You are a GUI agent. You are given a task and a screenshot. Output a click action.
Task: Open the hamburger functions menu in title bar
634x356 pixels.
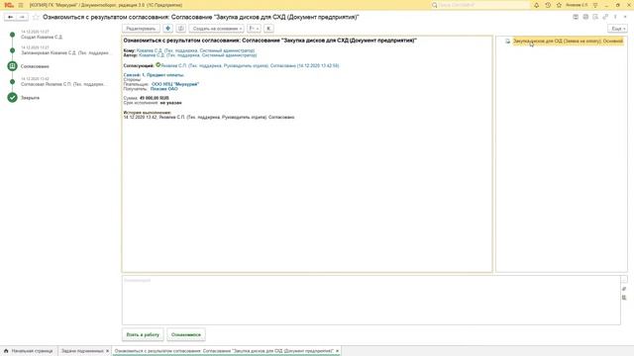coord(21,5)
